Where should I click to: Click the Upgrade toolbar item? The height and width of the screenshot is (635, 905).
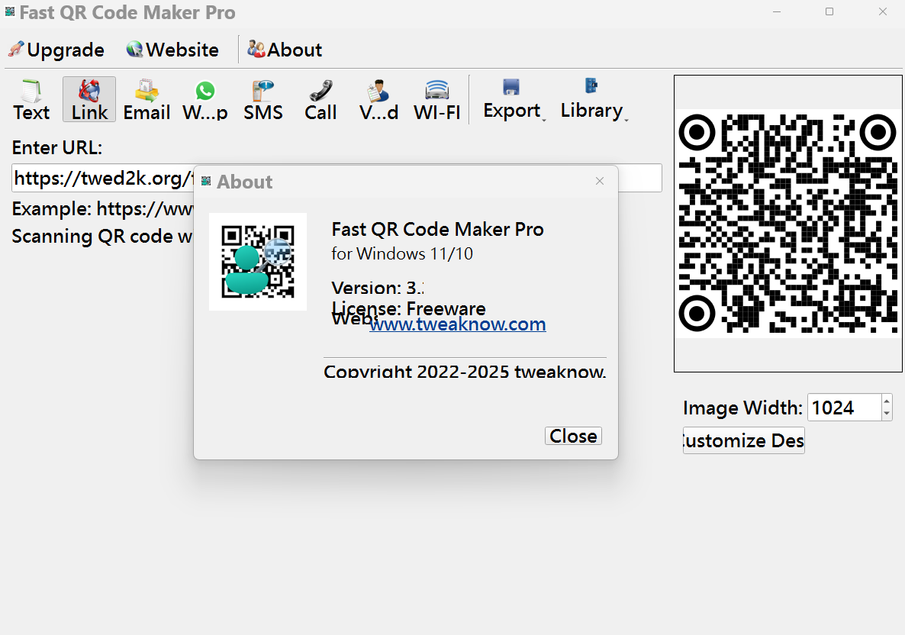point(56,50)
